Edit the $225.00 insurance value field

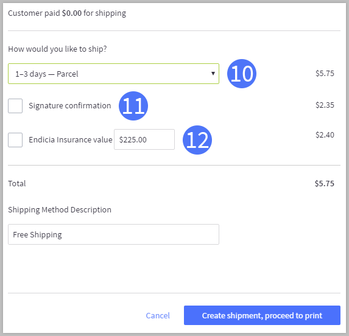click(x=144, y=139)
